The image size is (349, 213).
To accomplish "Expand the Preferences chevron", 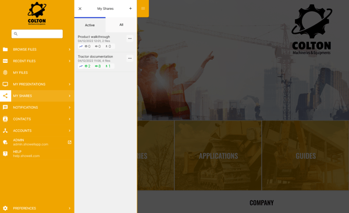I will coord(69,208).
